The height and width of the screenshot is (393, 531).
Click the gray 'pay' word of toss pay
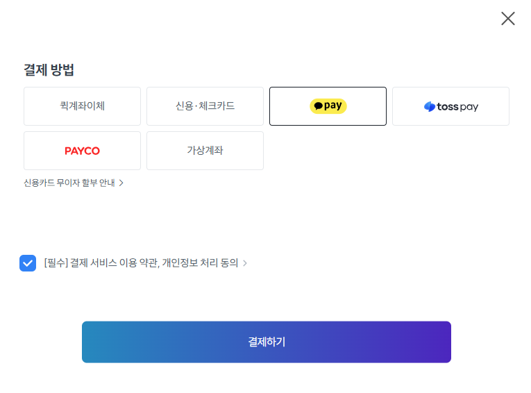469,108
